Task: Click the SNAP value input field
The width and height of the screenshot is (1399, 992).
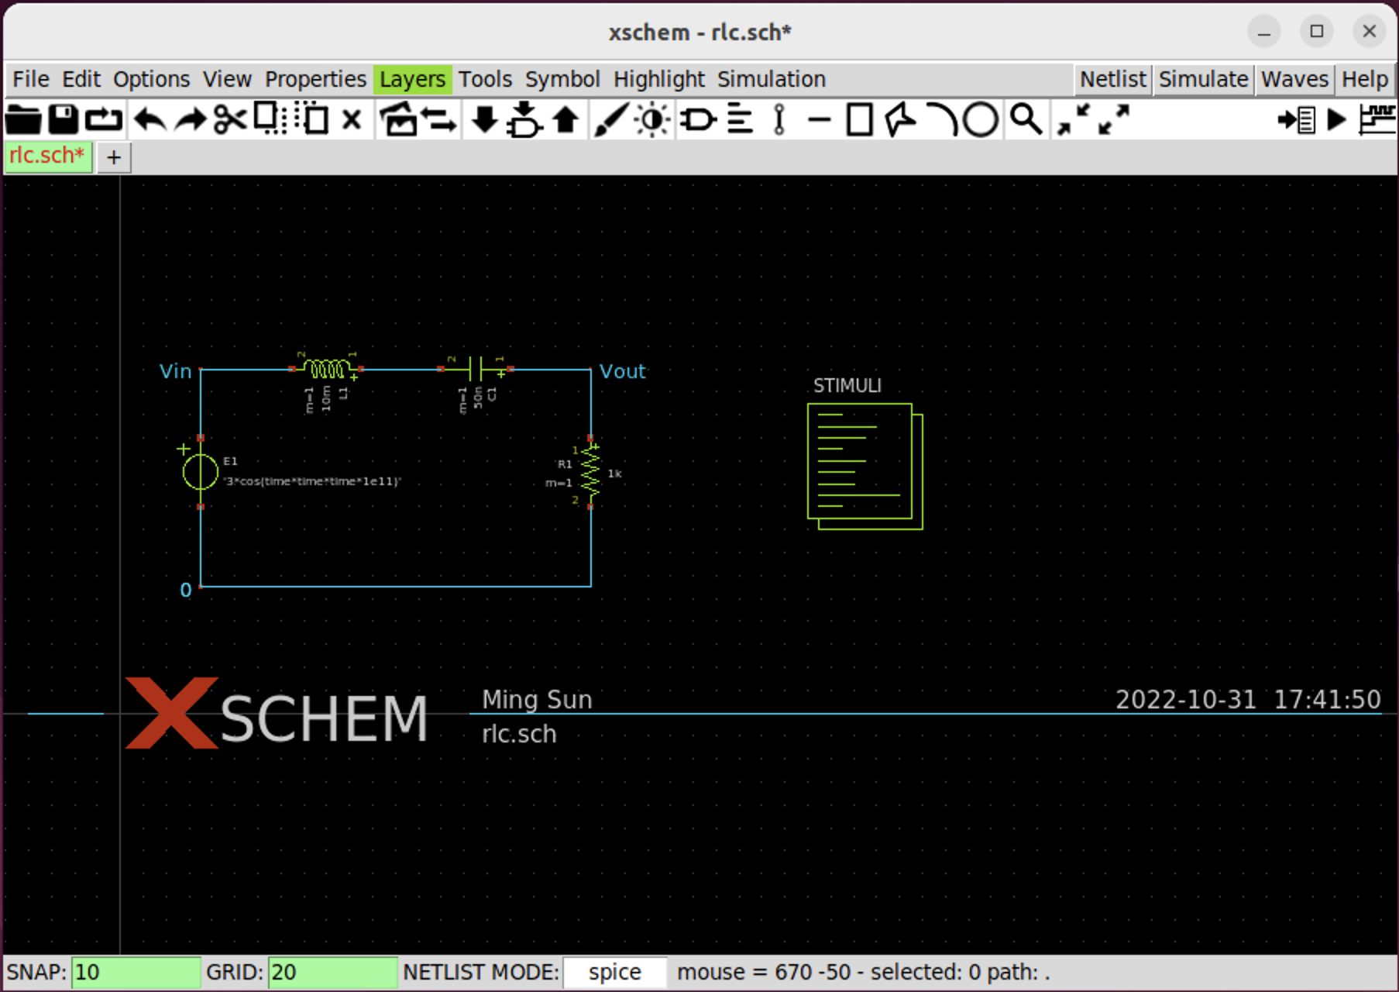Action: point(136,972)
